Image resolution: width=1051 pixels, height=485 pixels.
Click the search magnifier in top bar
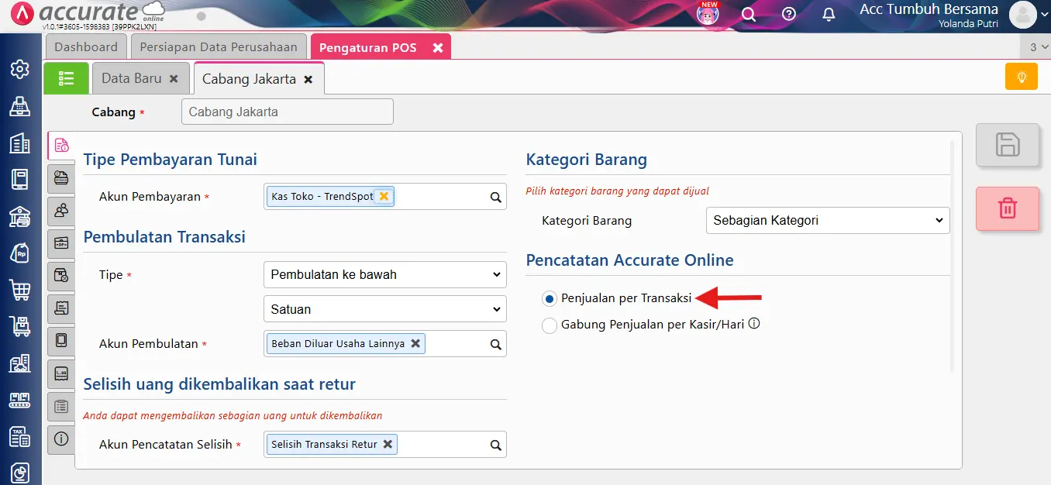[748, 14]
